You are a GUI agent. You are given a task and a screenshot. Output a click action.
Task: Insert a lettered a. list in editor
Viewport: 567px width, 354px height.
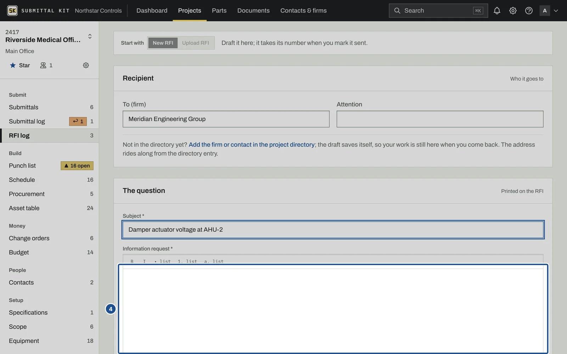214,261
